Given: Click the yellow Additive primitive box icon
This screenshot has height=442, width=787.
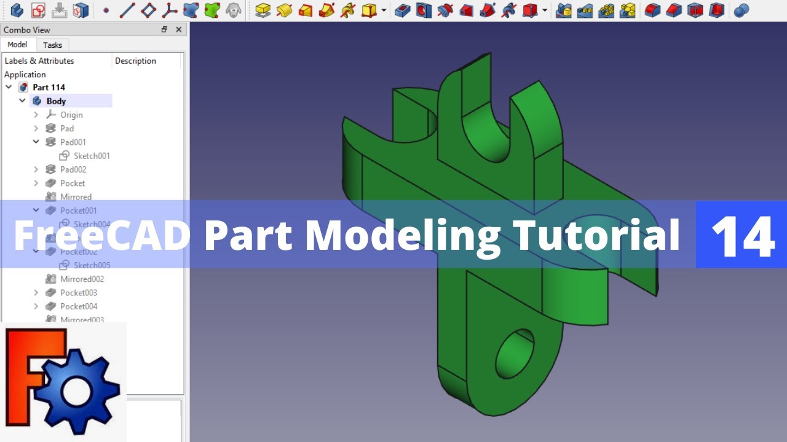Looking at the screenshot, I should [369, 10].
